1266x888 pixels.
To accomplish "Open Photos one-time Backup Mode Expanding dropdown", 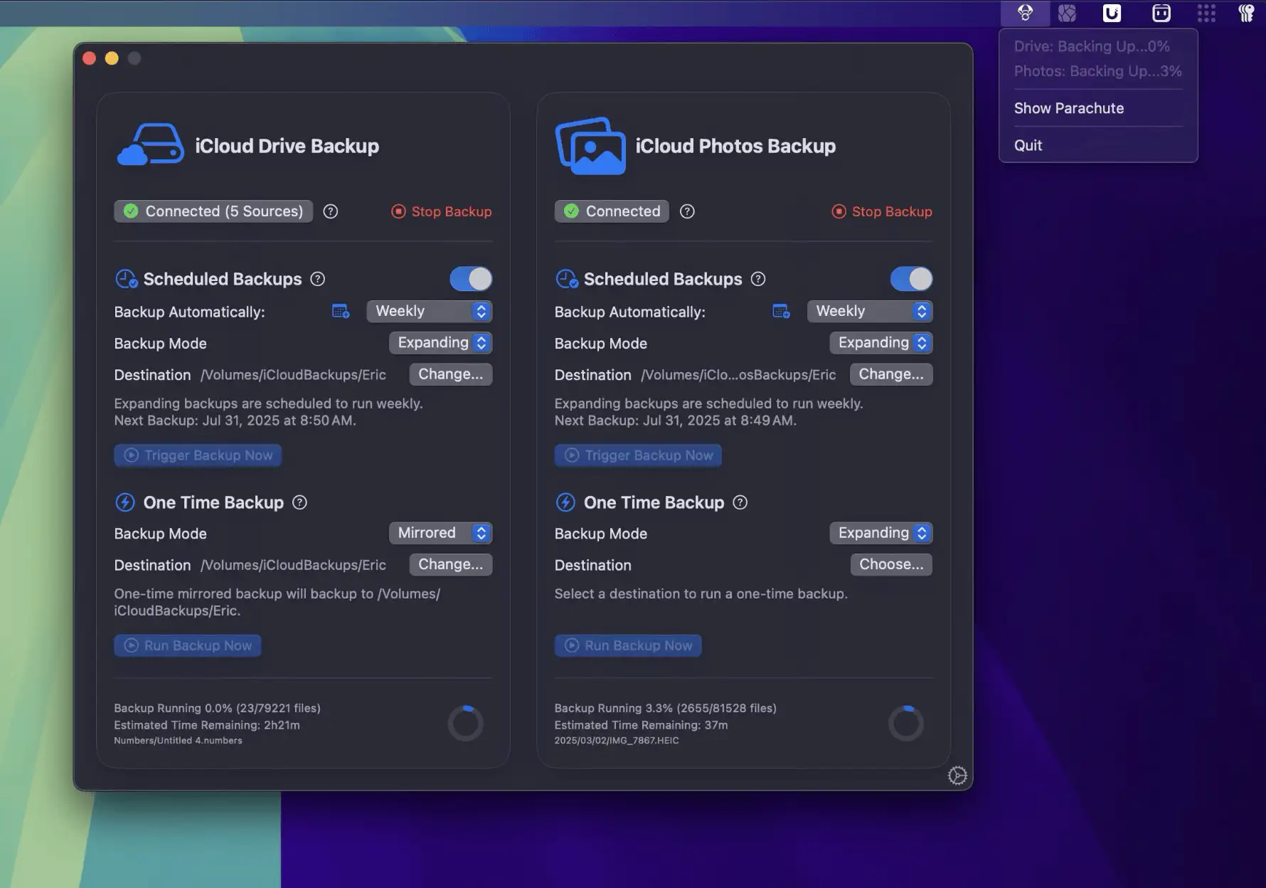I will click(881, 533).
